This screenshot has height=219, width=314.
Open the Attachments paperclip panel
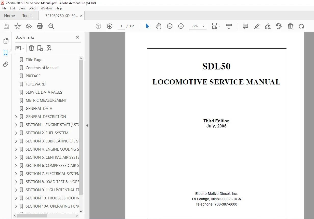(6, 64)
